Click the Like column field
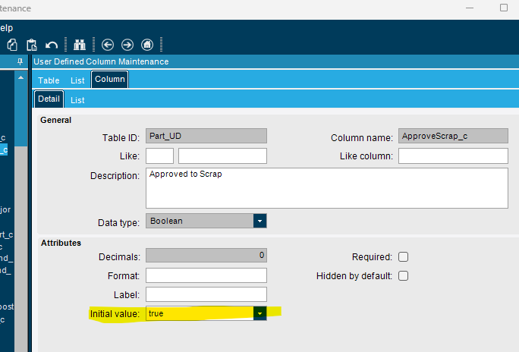 [x=453, y=156]
